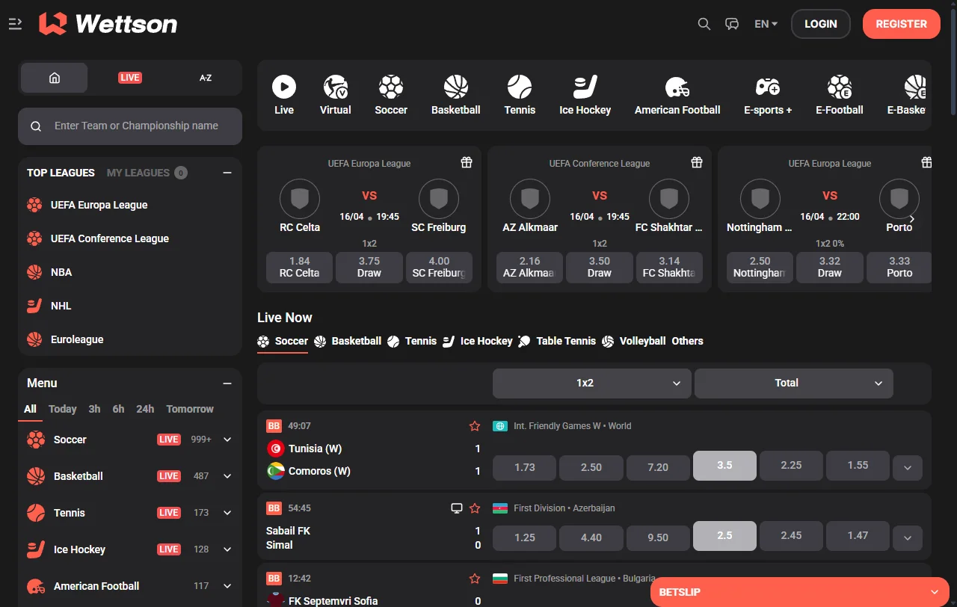
Task: Select the 4.40 draw odds for Sabail FK
Action: (x=591, y=537)
